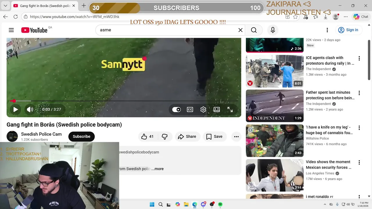
Task: Open options for Father spent last minutes video
Action: point(359,93)
